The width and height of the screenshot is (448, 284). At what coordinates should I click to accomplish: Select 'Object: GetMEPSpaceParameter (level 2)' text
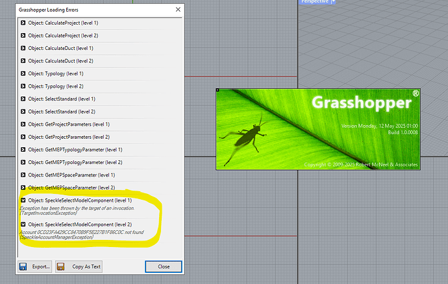click(x=71, y=187)
